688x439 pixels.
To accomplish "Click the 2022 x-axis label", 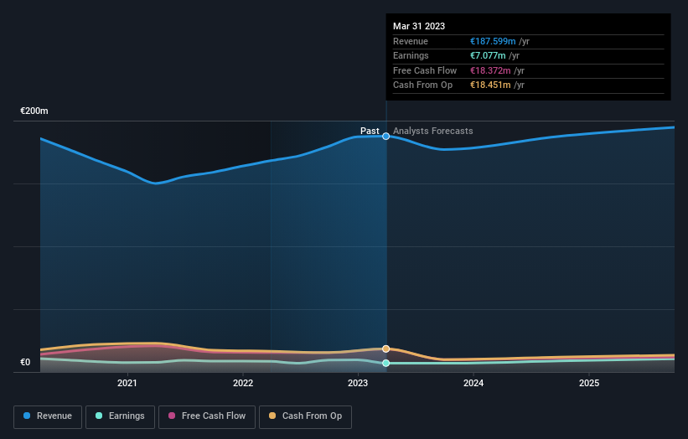I will coord(243,383).
